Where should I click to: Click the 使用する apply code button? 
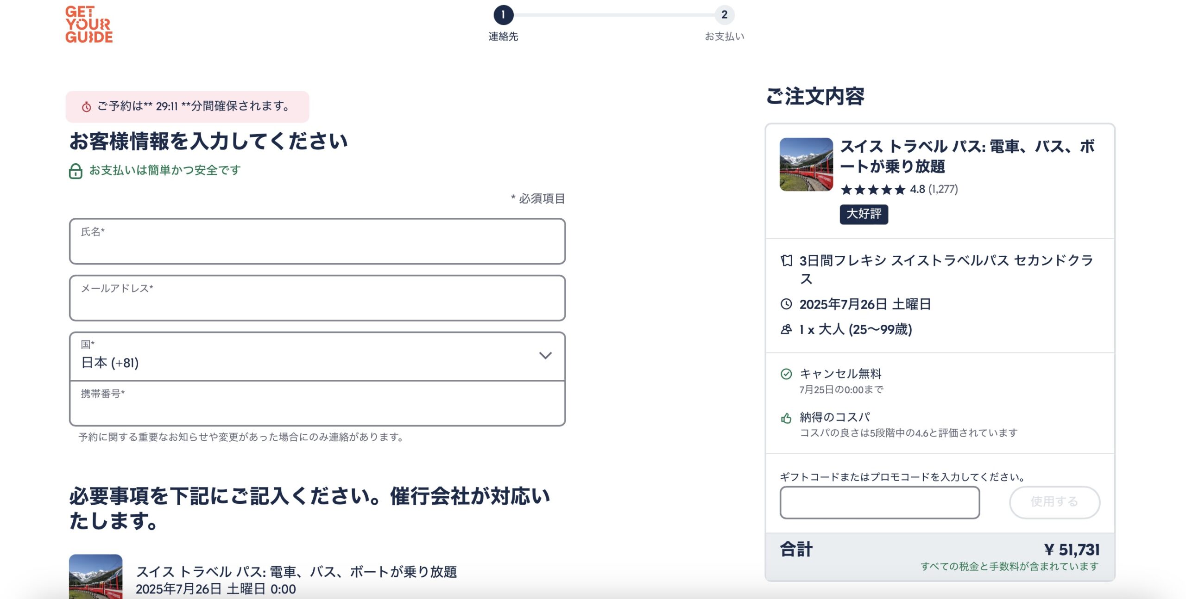point(1054,502)
